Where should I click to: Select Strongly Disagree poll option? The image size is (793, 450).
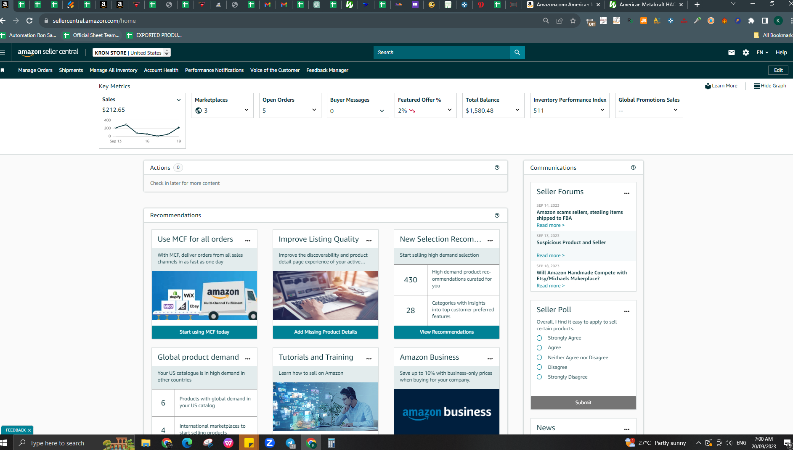click(x=539, y=377)
